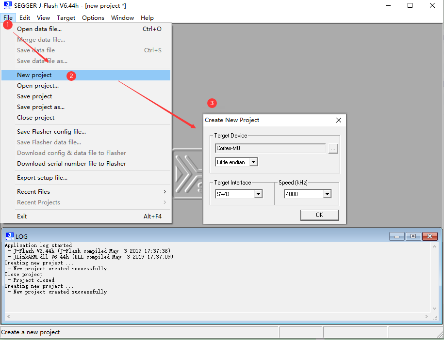Click 'Project closed' log line
This screenshot has height=340, width=444.
coord(33,280)
